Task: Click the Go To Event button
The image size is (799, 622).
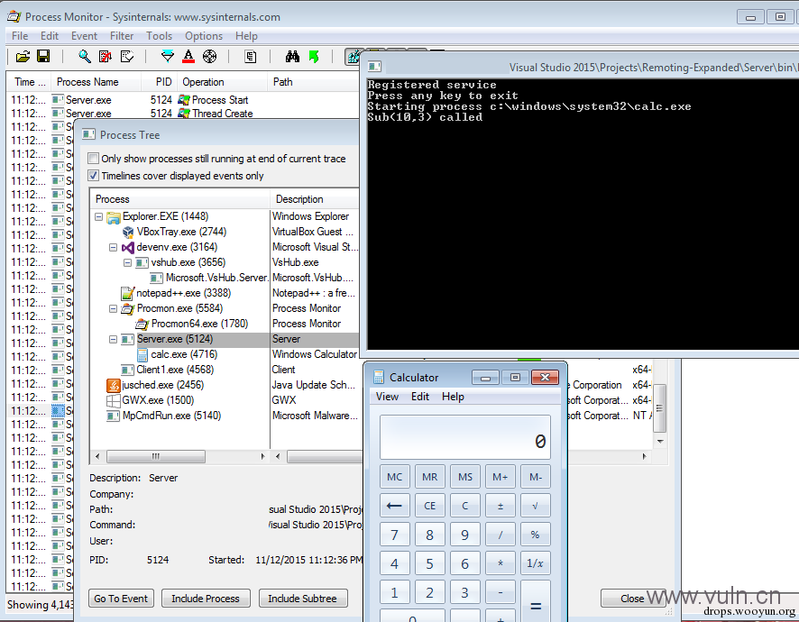Action: click(121, 599)
